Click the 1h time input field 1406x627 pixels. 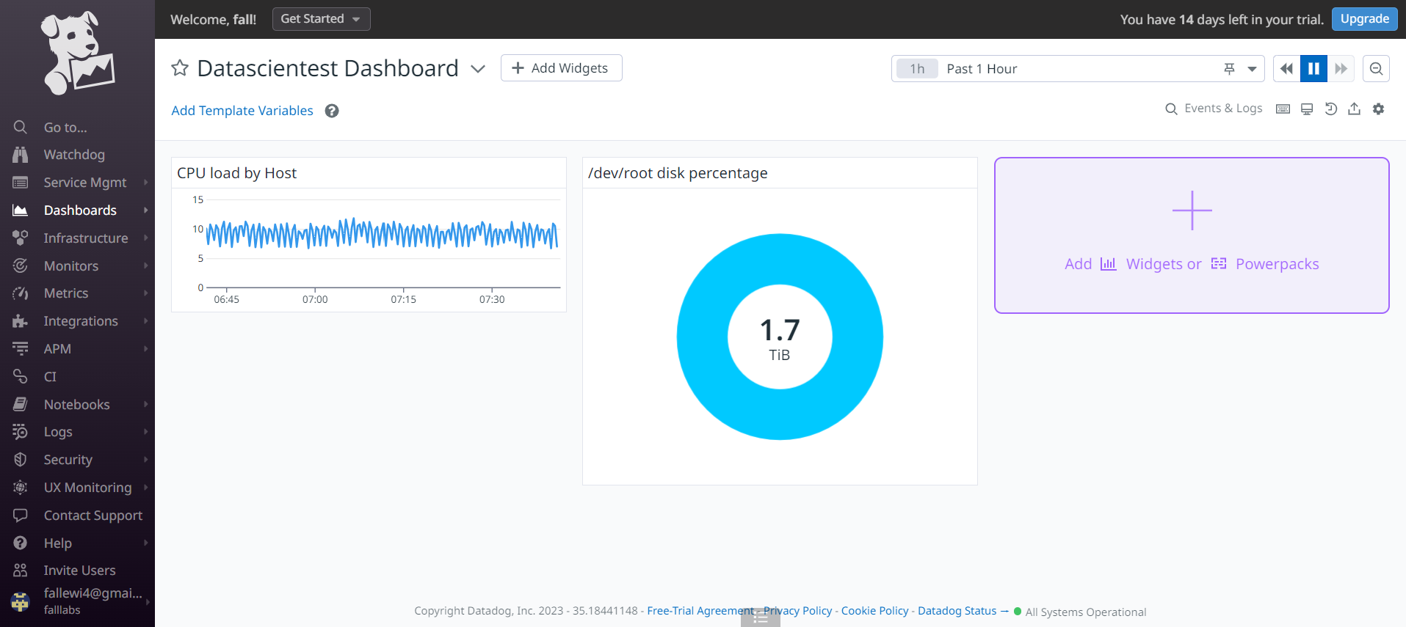[x=917, y=69]
